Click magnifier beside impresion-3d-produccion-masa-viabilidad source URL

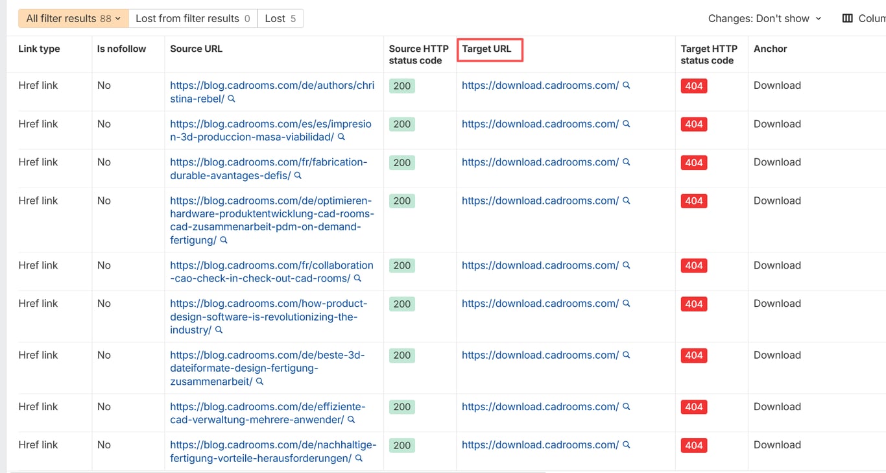341,138
